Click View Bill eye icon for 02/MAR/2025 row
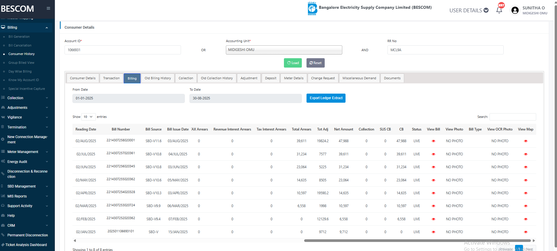 433,206
